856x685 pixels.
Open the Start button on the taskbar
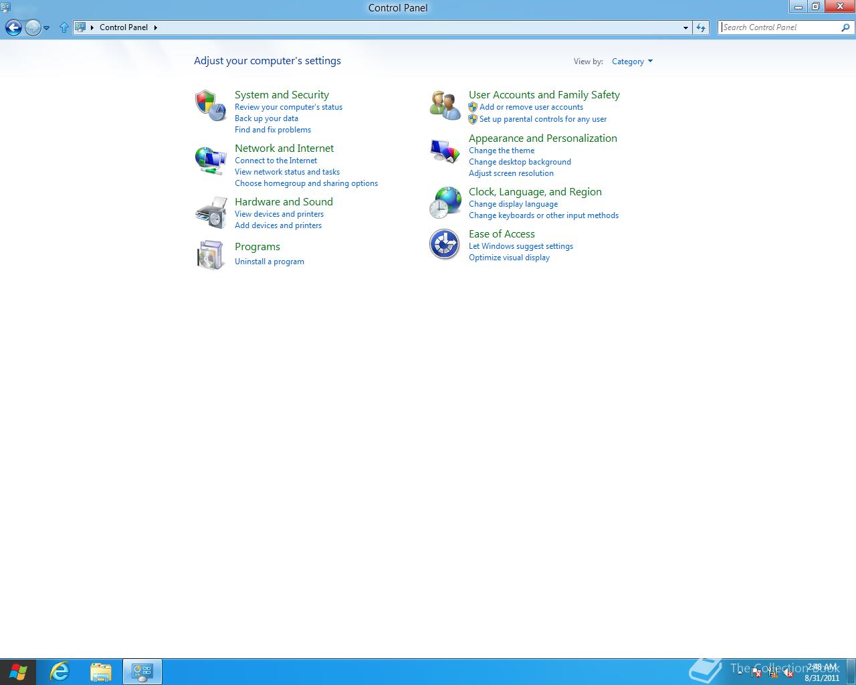(x=18, y=672)
